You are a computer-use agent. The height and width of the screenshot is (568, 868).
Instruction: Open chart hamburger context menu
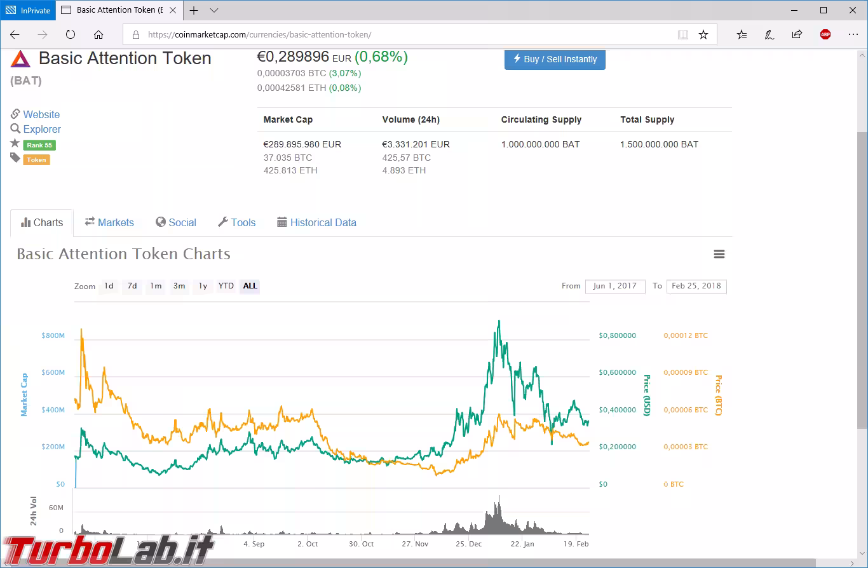pos(719,254)
